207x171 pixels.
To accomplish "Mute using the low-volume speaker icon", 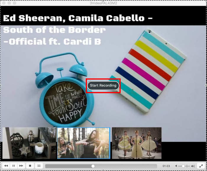I will coord(176,166).
